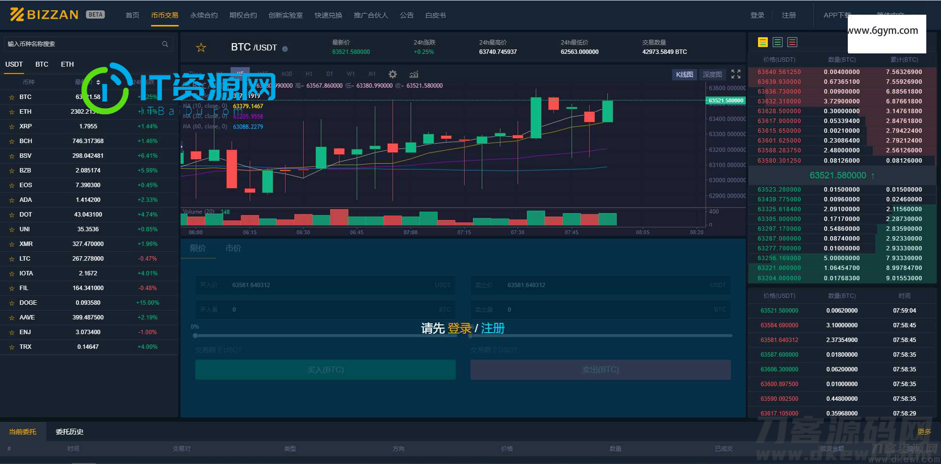Set chart interval to W1
Screen dimensions: 941x464
coord(351,74)
